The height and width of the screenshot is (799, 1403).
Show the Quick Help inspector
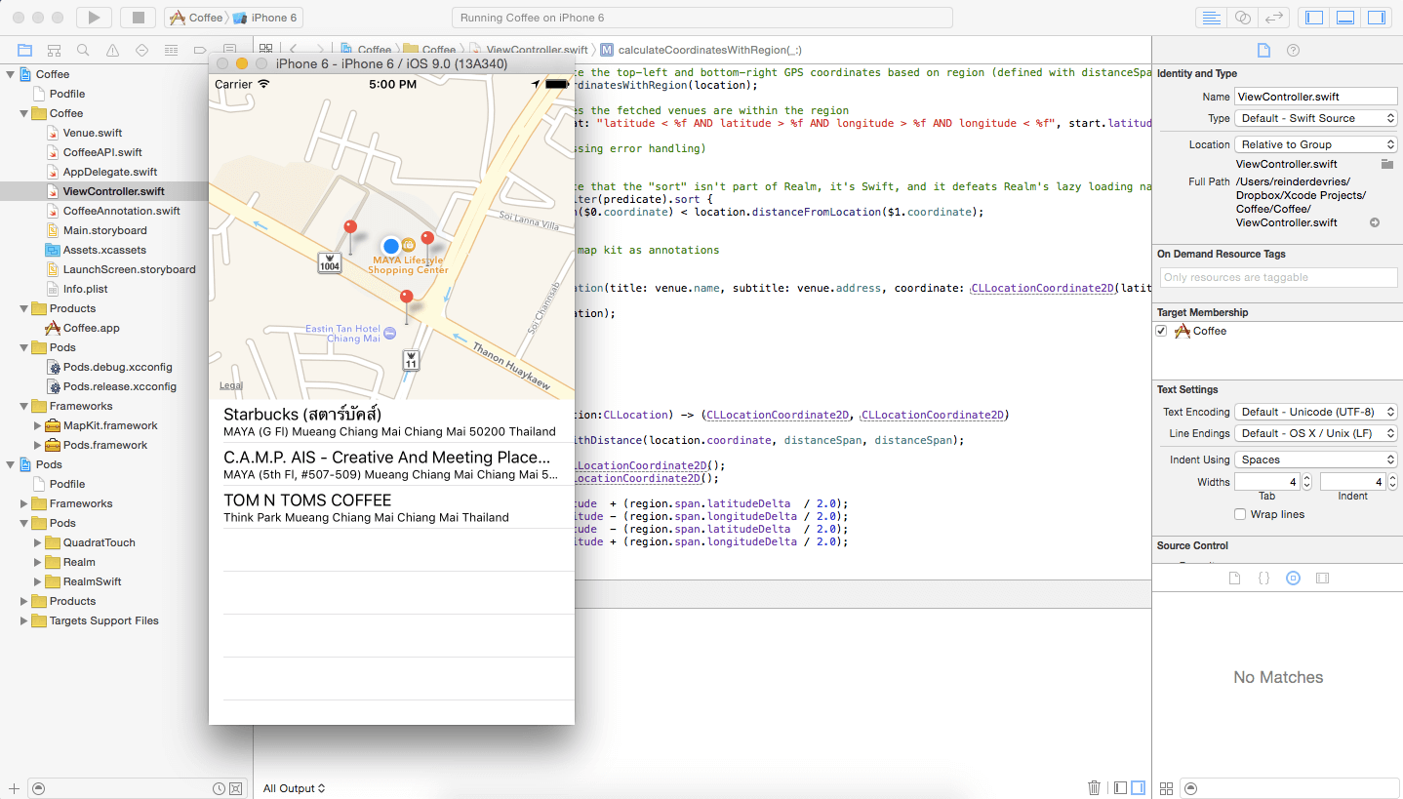[x=1293, y=50]
